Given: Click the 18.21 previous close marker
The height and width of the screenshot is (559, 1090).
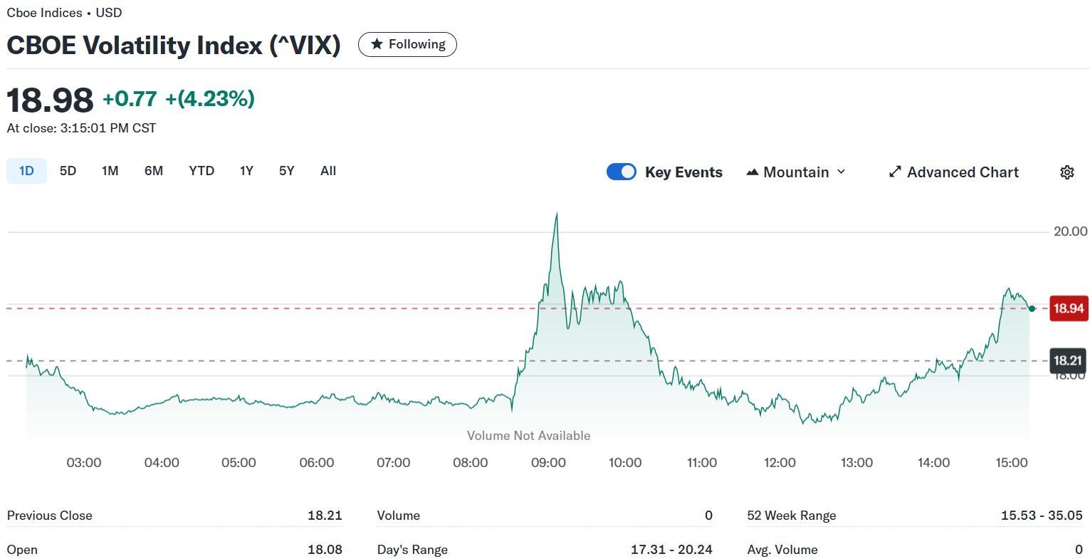Looking at the screenshot, I should pos(1069,360).
